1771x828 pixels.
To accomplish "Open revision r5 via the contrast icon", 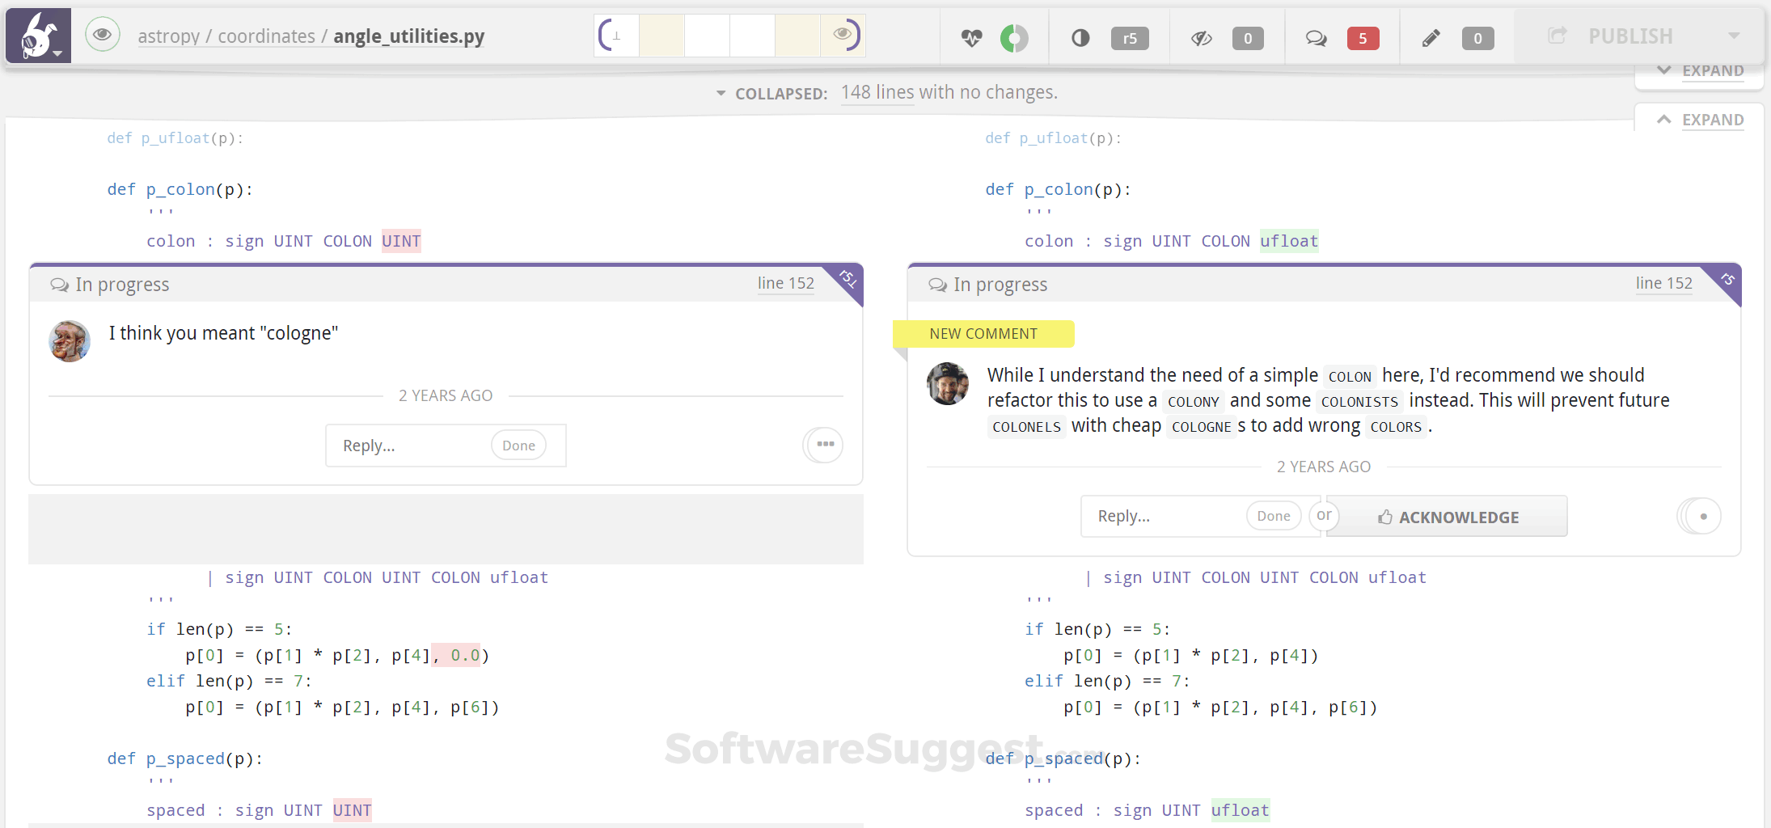I will click(x=1080, y=37).
